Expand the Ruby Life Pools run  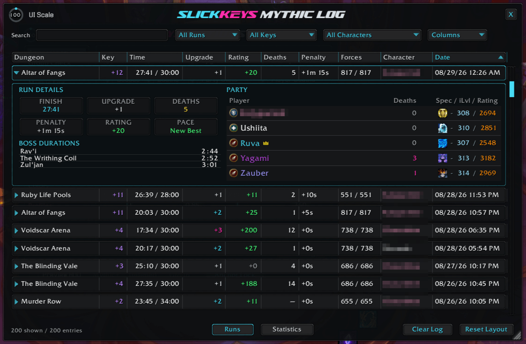tap(16, 195)
